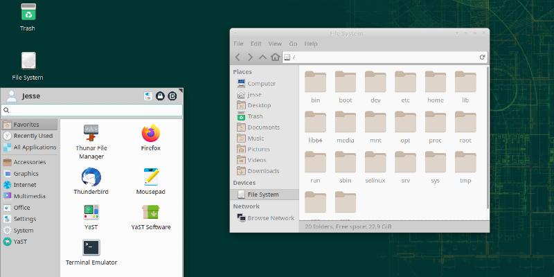Show the Multimedia application category
554x277 pixels.
[x=29, y=196]
